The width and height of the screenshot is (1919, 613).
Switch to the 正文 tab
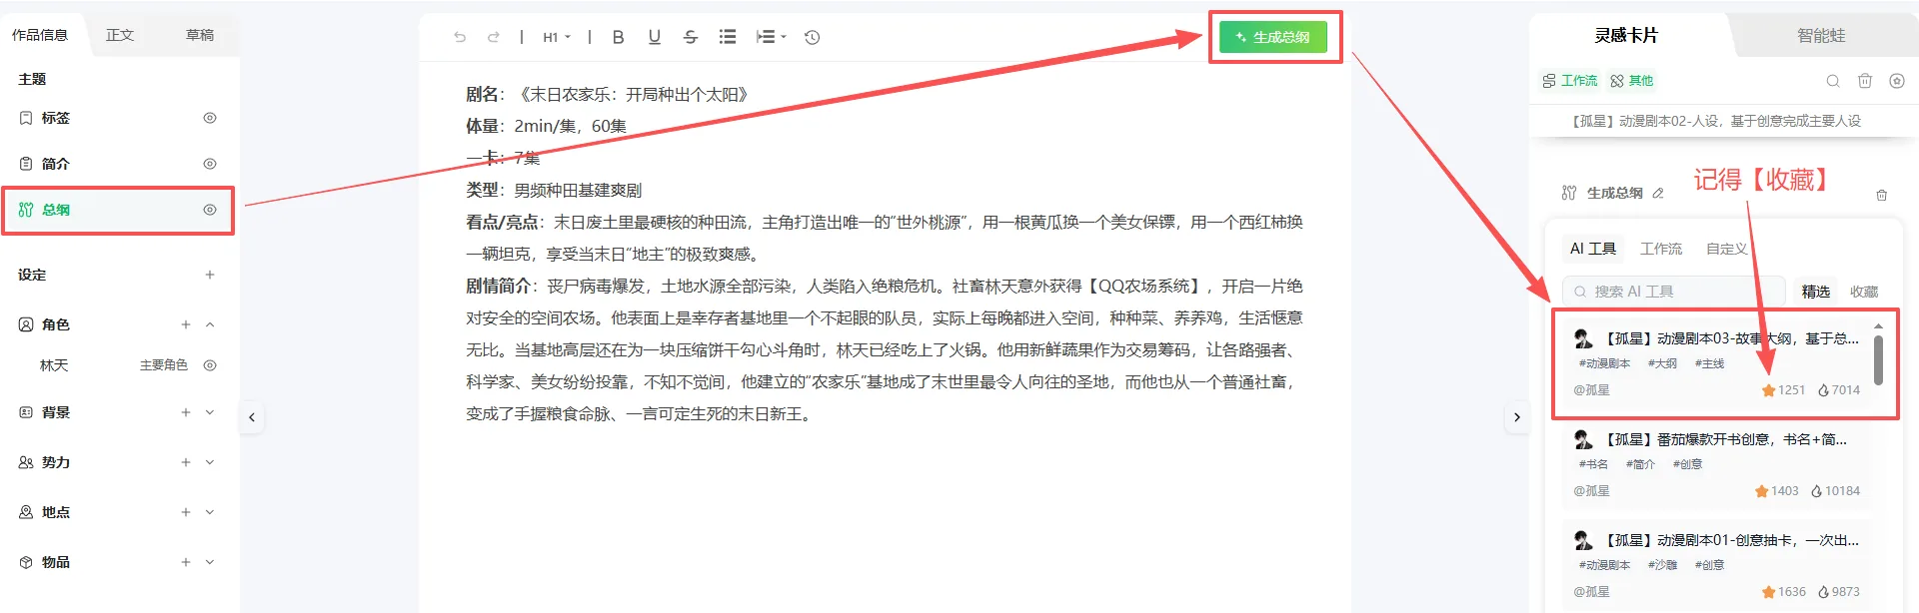click(x=120, y=35)
